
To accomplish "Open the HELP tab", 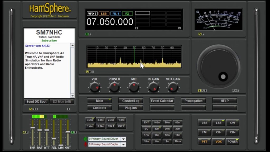I will point(225,101).
